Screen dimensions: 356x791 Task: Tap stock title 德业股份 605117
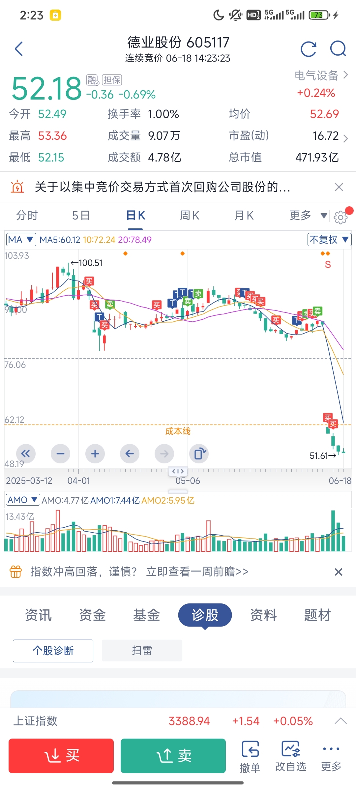click(x=178, y=42)
